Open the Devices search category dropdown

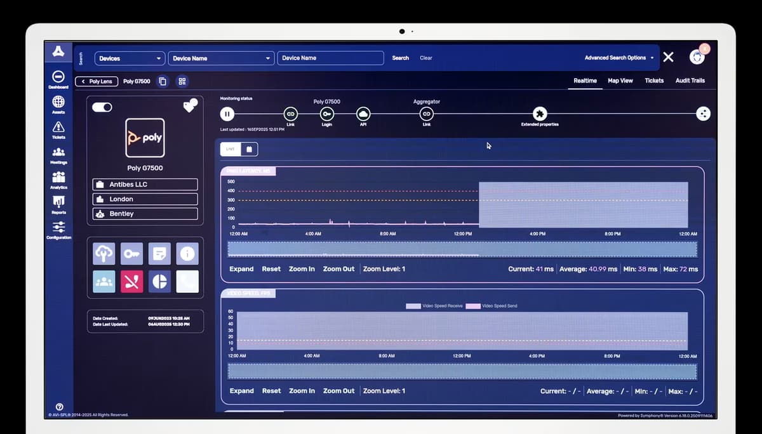130,58
